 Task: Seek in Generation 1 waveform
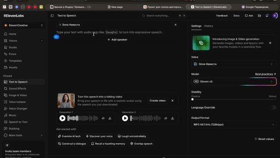click(x=83, y=118)
